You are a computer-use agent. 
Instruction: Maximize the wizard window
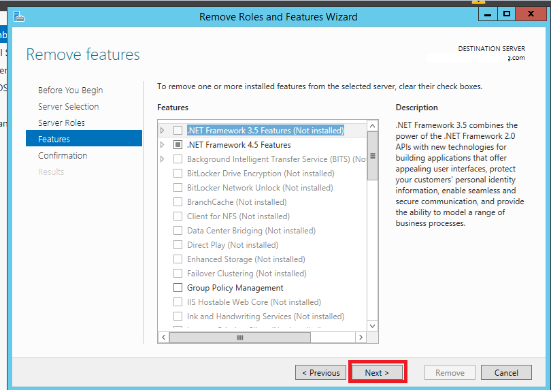[506, 14]
